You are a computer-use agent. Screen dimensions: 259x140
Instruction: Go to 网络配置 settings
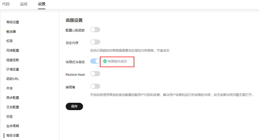13,50
